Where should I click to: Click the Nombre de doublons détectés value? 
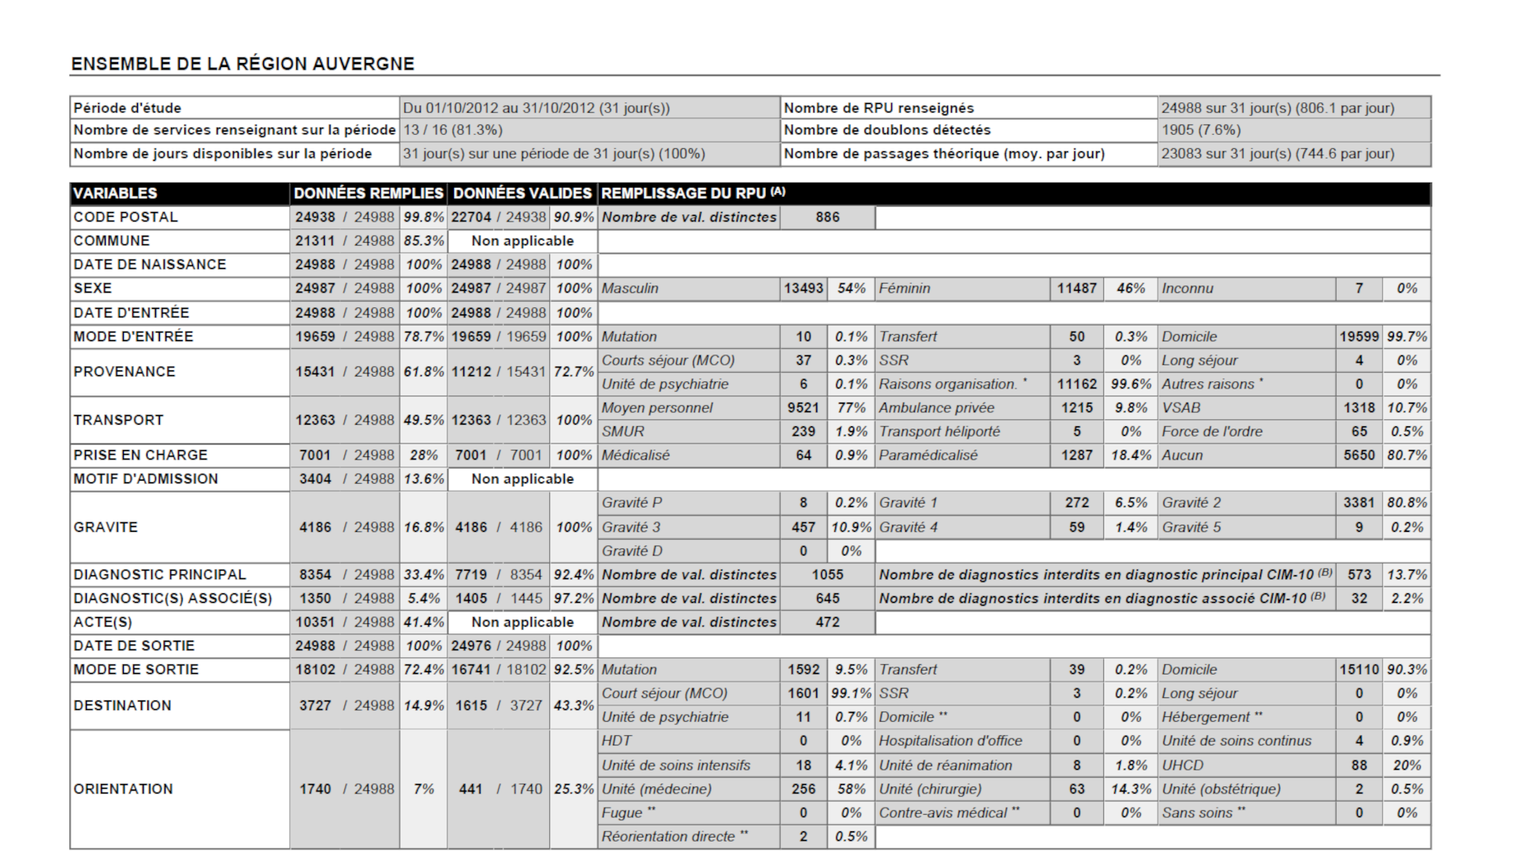pos(1201,130)
